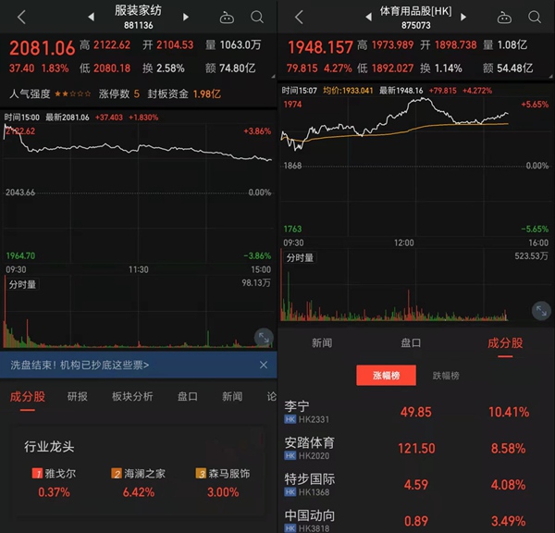
Task: Open industry leader 海澜之家
Action: (x=139, y=482)
